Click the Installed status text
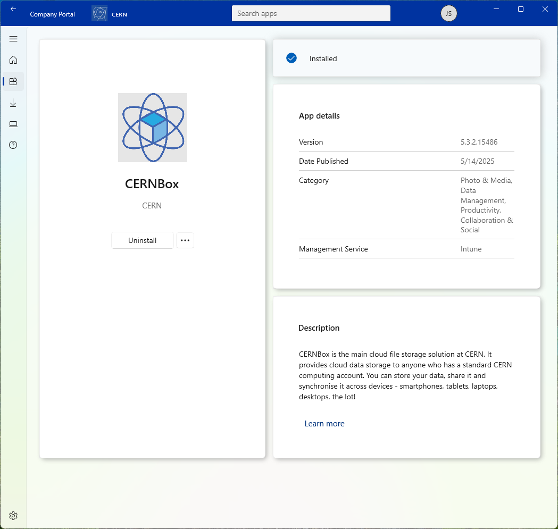558x529 pixels. pyautogui.click(x=323, y=58)
